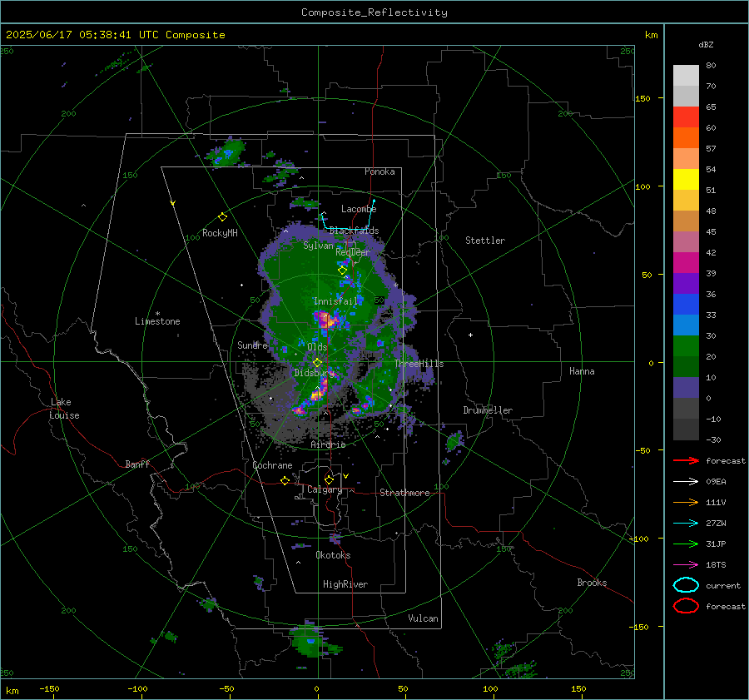
Task: Pick the cyan 27ZW arrow in legend
Action: 686,524
